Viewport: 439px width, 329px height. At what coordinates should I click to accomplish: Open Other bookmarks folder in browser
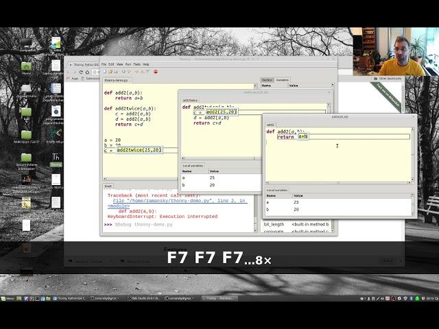click(x=388, y=79)
